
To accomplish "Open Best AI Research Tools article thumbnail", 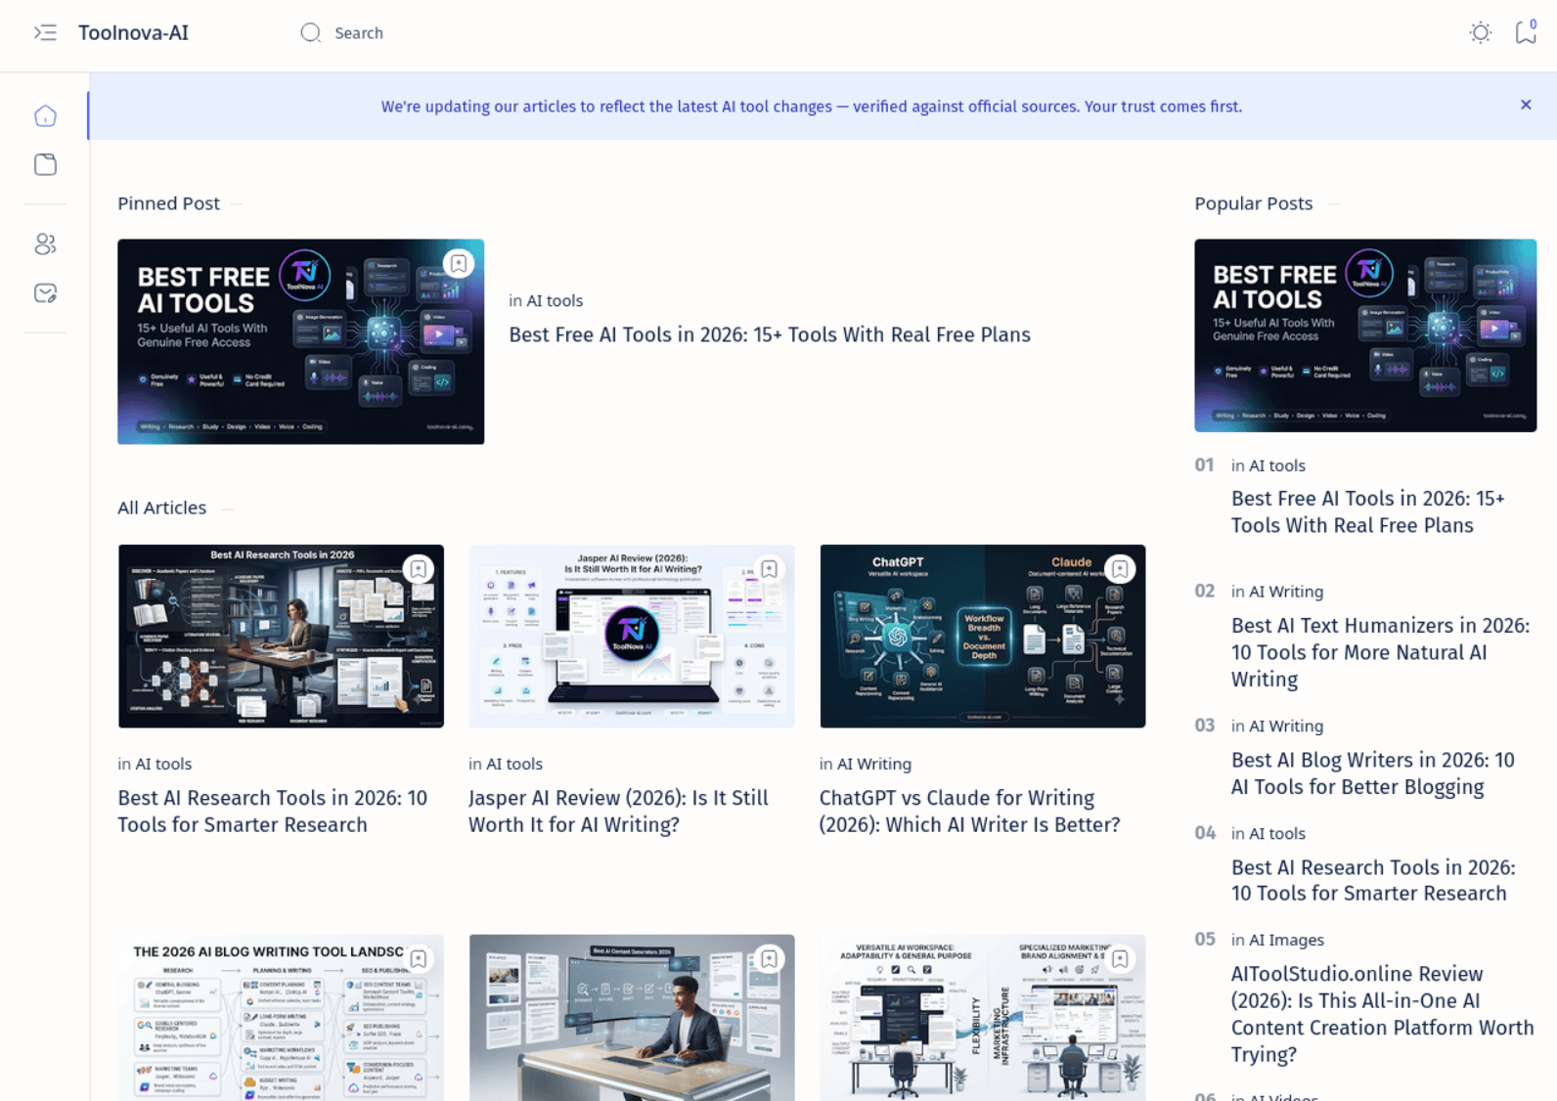I will point(281,636).
